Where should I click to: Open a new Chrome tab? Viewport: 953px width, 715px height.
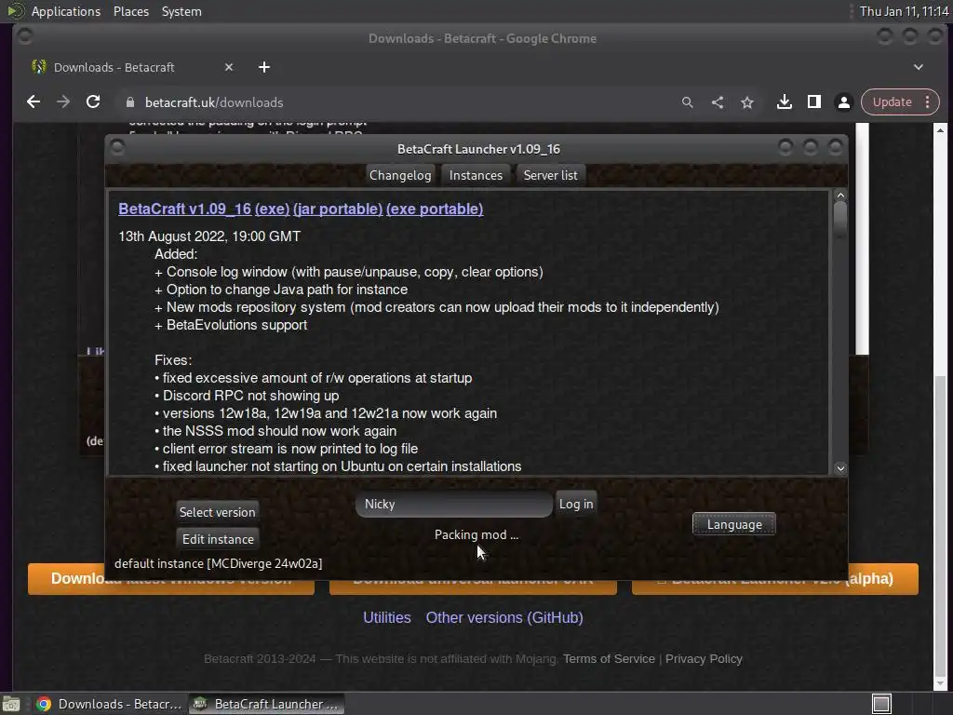click(x=263, y=67)
